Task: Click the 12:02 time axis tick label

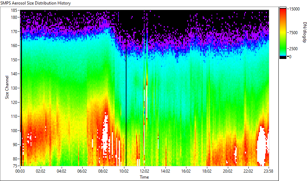Action: (144, 171)
